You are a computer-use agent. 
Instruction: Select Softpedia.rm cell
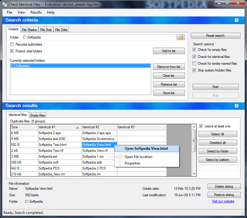pyautogui.click(x=99, y=174)
